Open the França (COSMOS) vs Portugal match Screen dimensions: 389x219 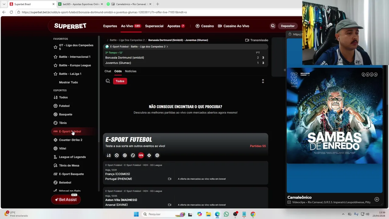tap(185, 172)
